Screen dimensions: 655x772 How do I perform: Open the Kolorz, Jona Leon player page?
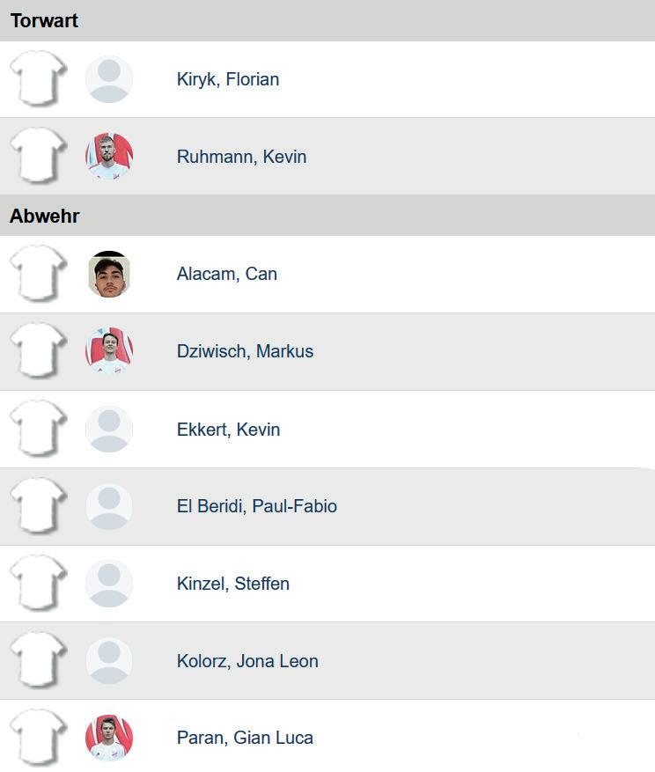tap(247, 661)
